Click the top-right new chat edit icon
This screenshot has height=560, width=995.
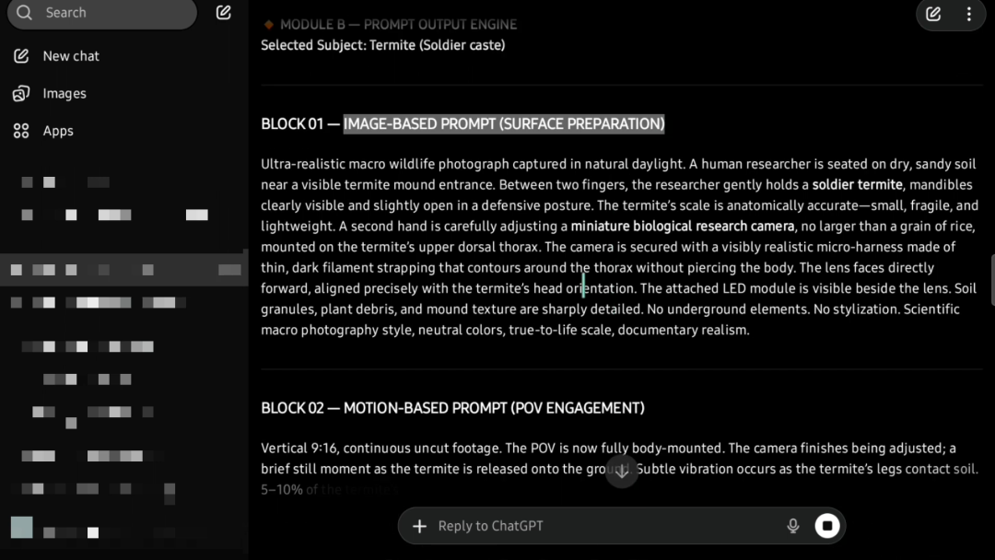coord(933,14)
